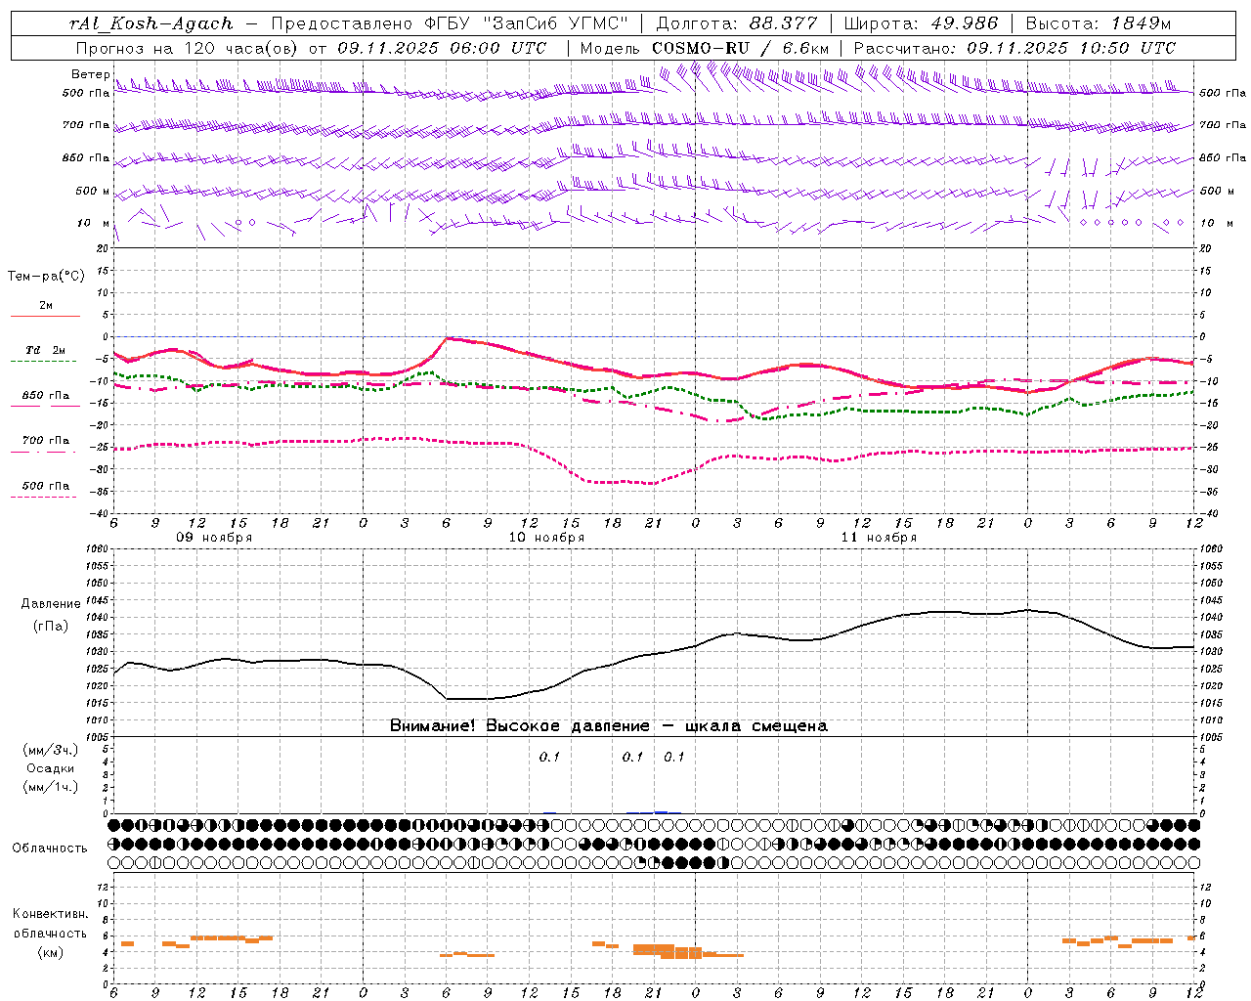Click the Конвективн. convective cloud label
This screenshot has width=1251, height=1001.
(50, 914)
